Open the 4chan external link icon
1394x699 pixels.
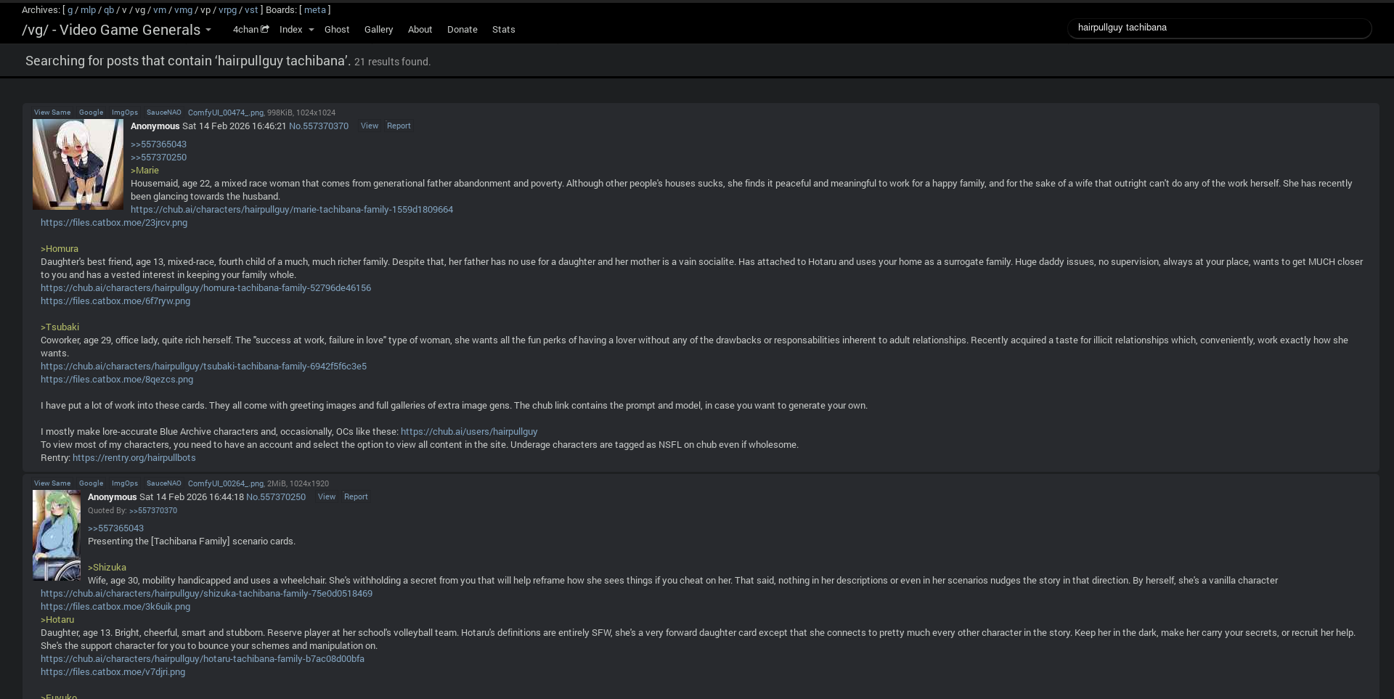(x=265, y=29)
